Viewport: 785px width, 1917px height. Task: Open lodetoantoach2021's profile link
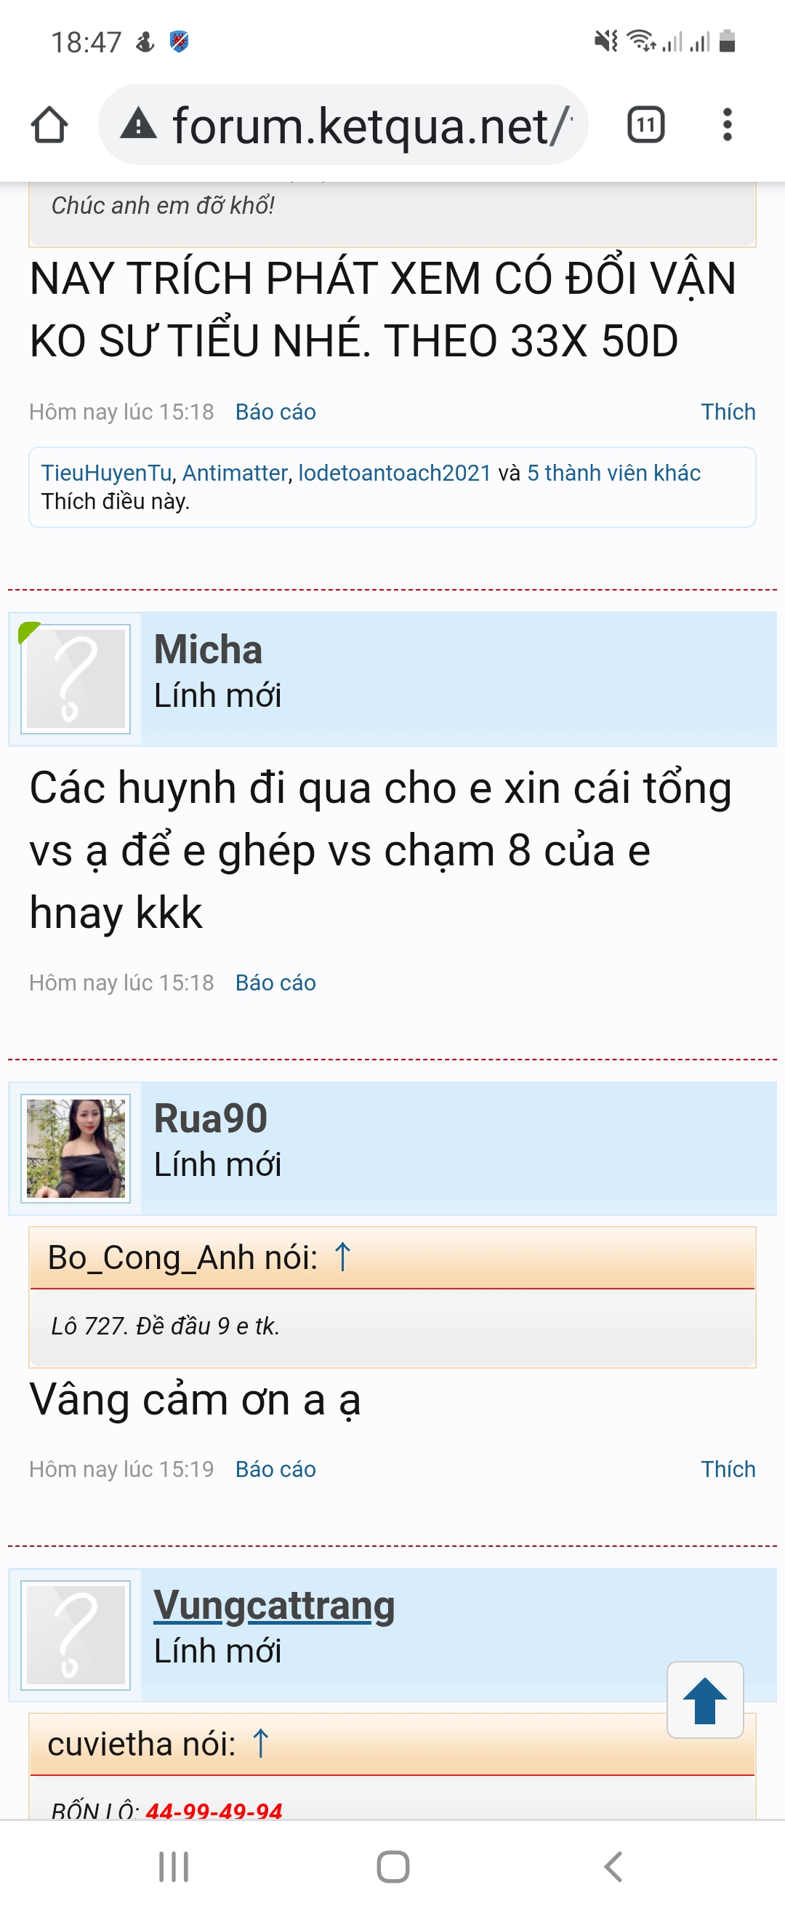point(395,473)
